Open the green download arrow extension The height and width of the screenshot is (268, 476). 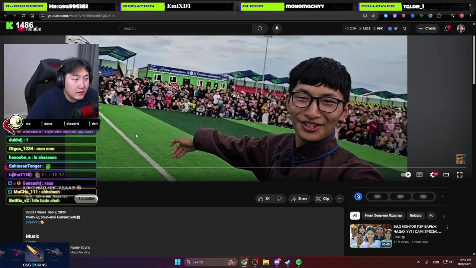pyautogui.click(x=421, y=16)
